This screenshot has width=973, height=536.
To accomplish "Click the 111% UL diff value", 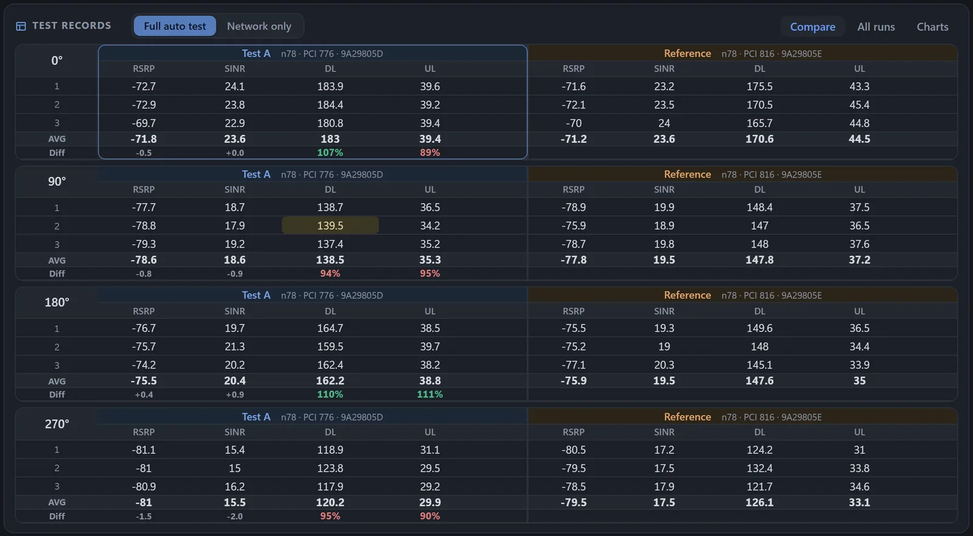I will pos(430,394).
